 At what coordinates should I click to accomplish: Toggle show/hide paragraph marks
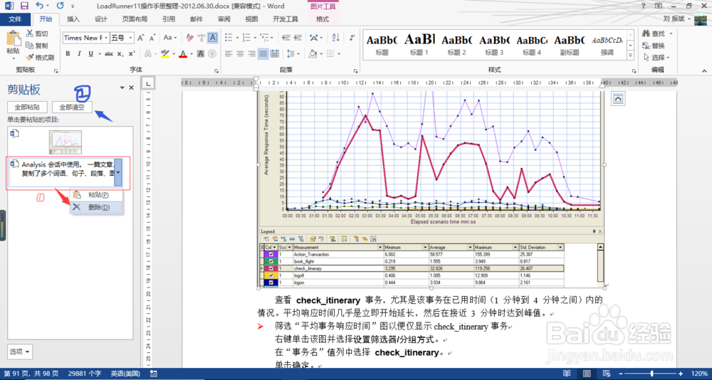352,38
